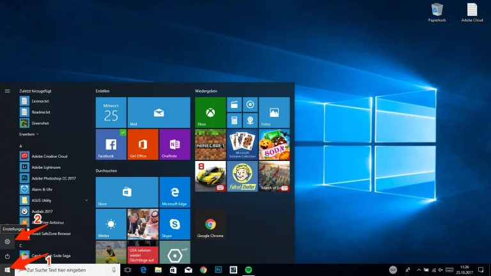Open Einstellungen gear icon
The height and width of the screenshot is (276, 491).
click(x=7, y=241)
